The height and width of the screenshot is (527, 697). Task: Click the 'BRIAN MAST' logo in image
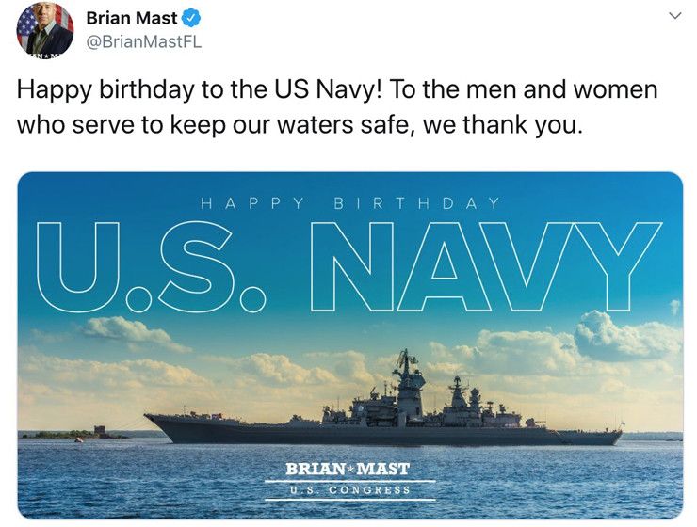348,469
